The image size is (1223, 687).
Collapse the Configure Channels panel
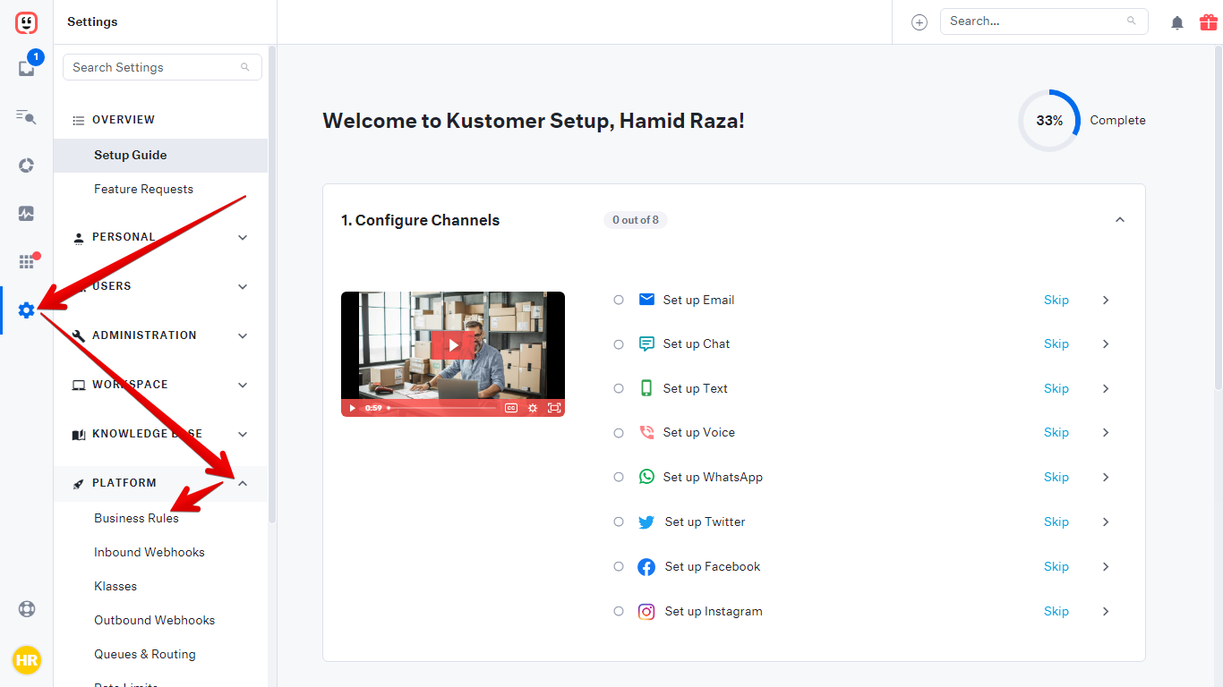point(1119,220)
